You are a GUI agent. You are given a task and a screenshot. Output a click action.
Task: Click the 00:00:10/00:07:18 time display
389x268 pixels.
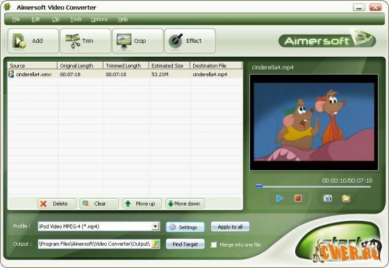pyautogui.click(x=347, y=181)
